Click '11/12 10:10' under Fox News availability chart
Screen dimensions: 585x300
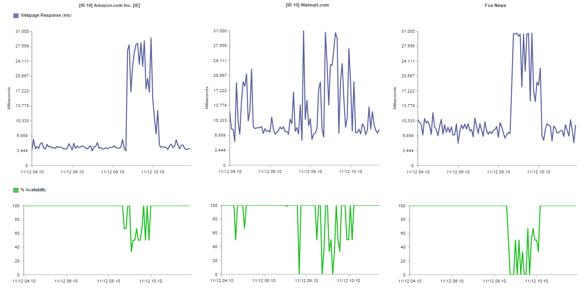pyautogui.click(x=536, y=281)
